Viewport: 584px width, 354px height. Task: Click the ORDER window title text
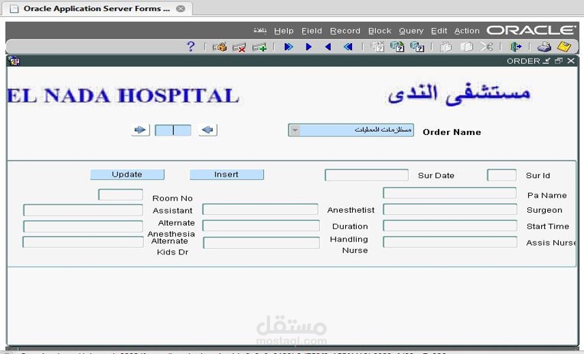click(523, 61)
